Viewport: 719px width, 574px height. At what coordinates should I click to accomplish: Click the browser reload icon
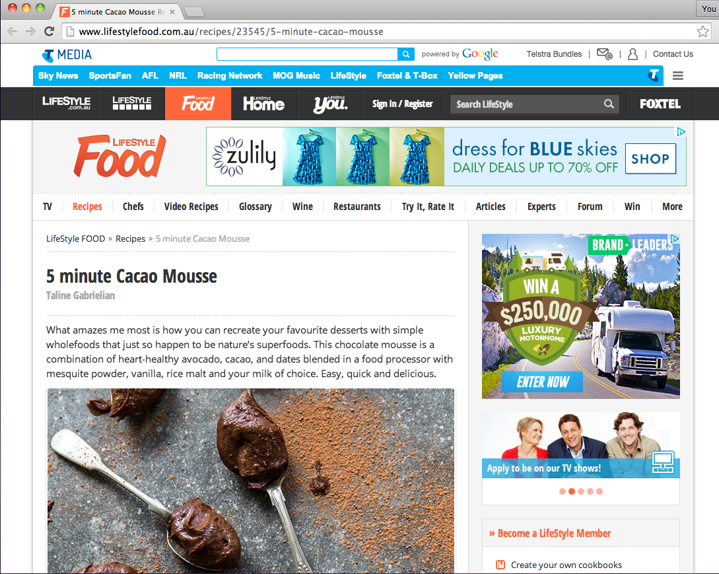[49, 32]
